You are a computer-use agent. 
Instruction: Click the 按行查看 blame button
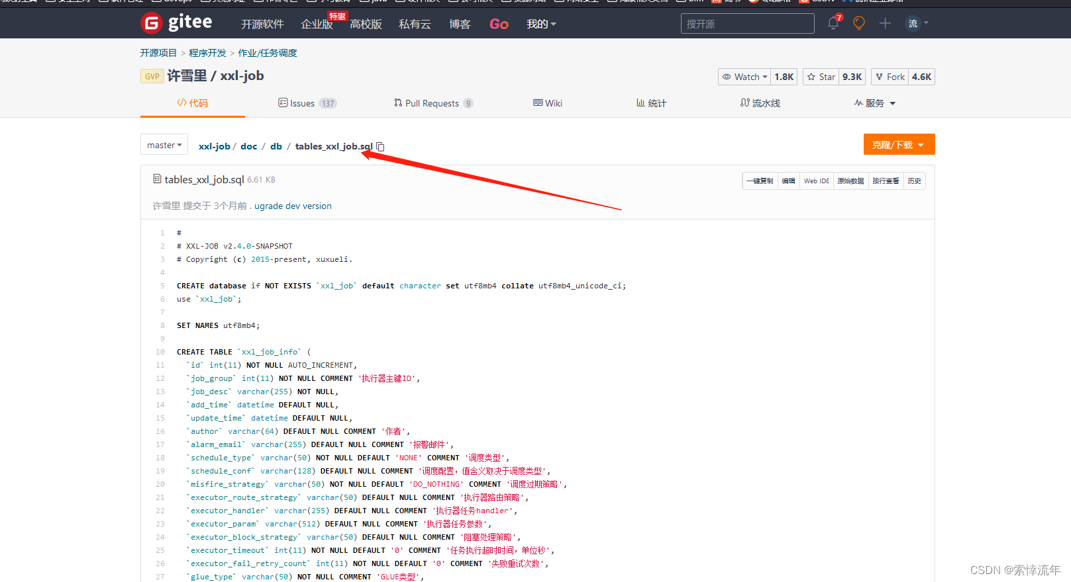(886, 181)
